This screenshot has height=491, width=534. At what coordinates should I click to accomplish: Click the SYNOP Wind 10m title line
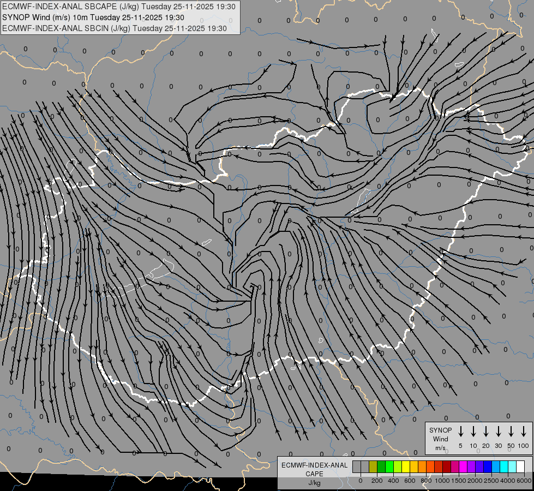click(93, 17)
